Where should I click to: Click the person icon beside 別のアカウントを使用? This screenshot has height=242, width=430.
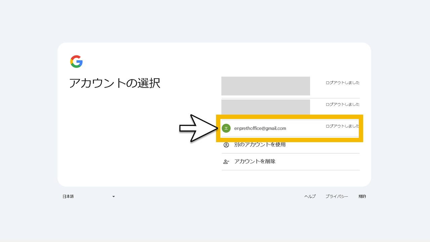[226, 145]
